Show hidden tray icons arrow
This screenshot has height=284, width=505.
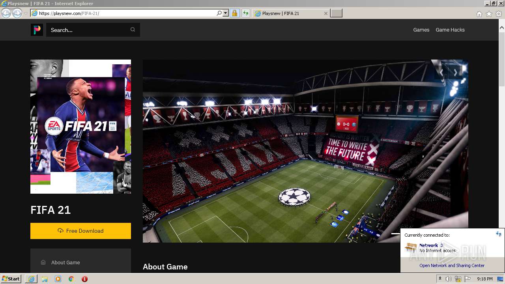[440, 279]
